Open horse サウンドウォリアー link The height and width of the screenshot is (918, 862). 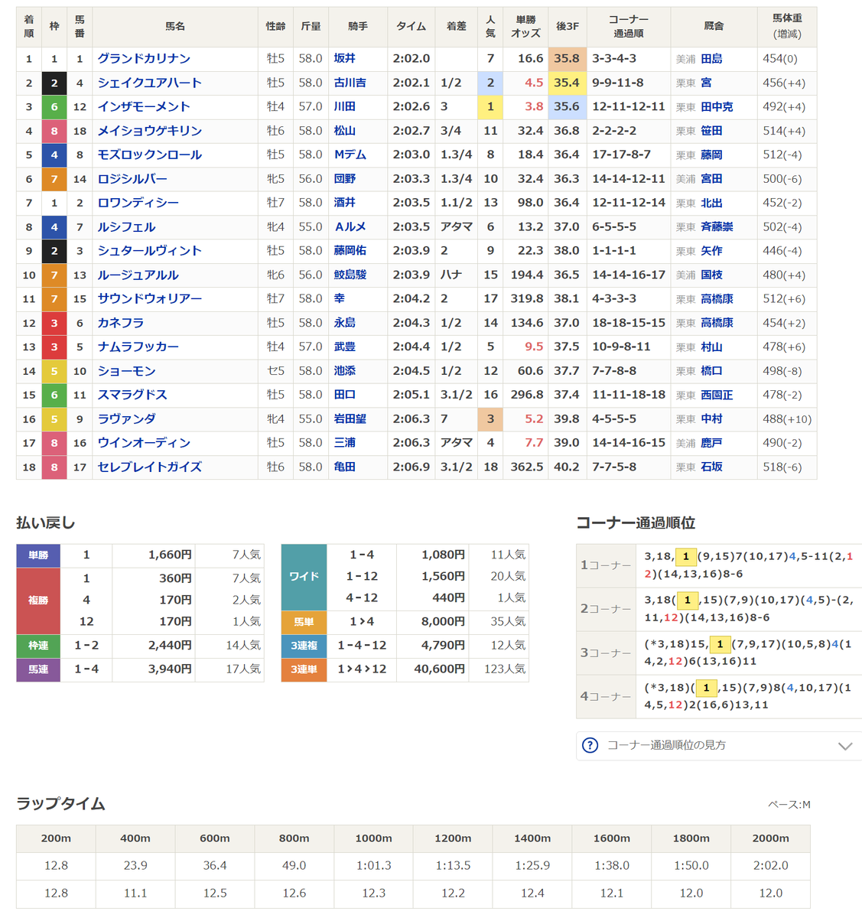pos(150,299)
